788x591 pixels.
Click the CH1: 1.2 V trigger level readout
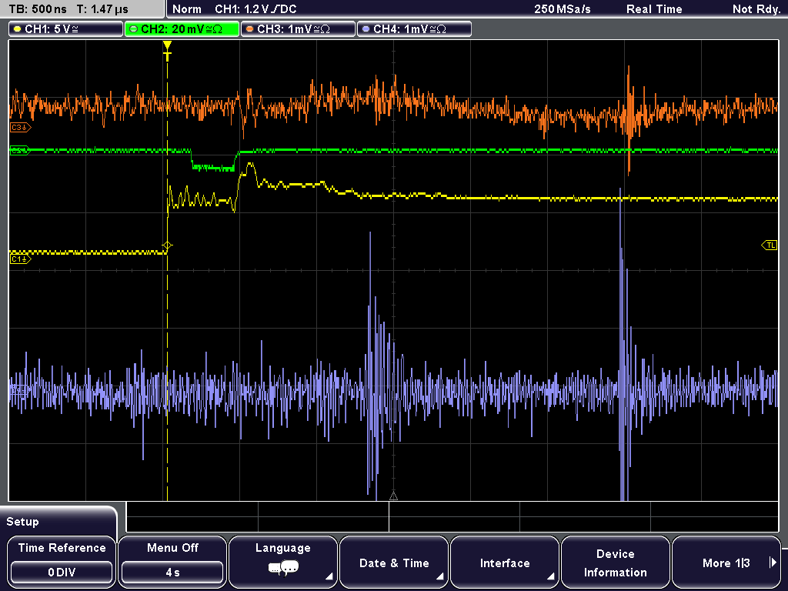255,9
